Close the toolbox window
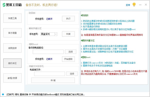 coord(146,5)
